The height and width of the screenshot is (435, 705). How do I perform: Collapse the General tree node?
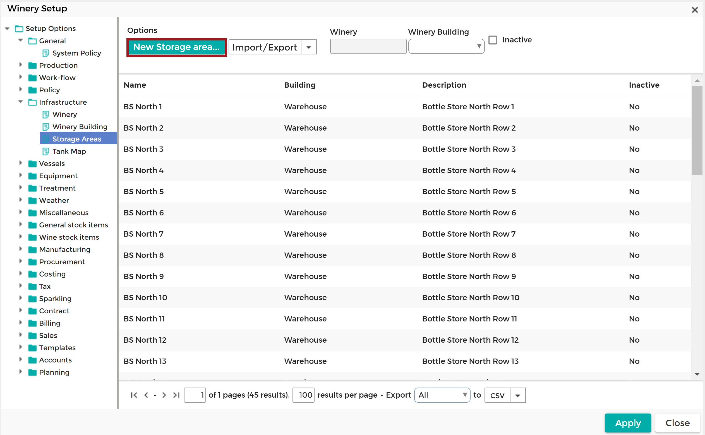point(20,40)
